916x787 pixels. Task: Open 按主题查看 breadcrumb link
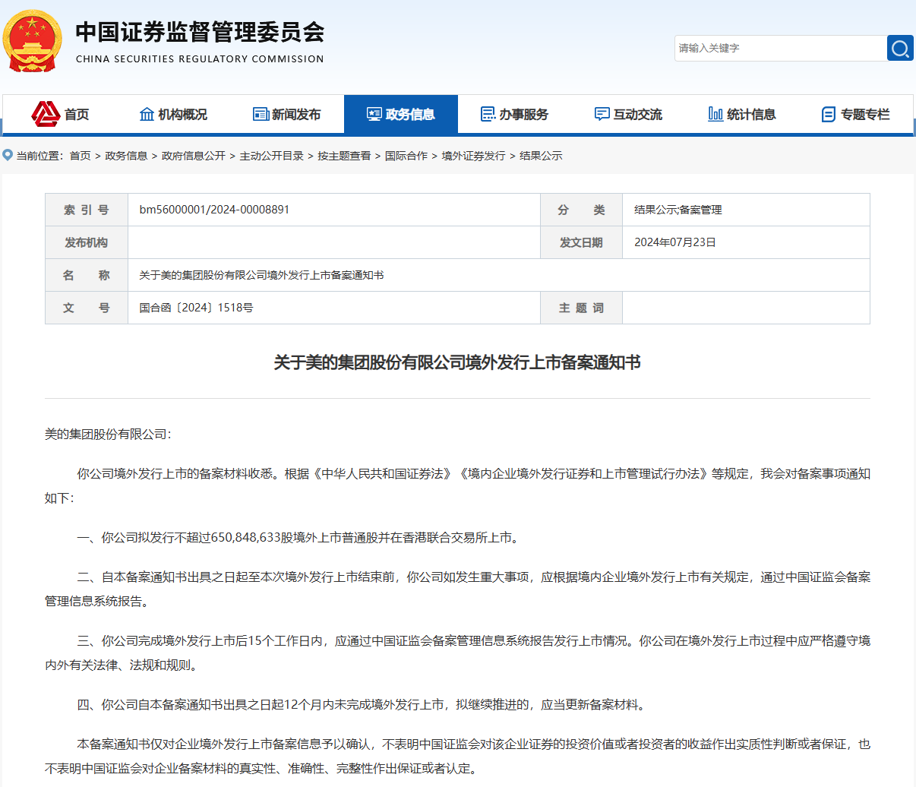pos(344,156)
